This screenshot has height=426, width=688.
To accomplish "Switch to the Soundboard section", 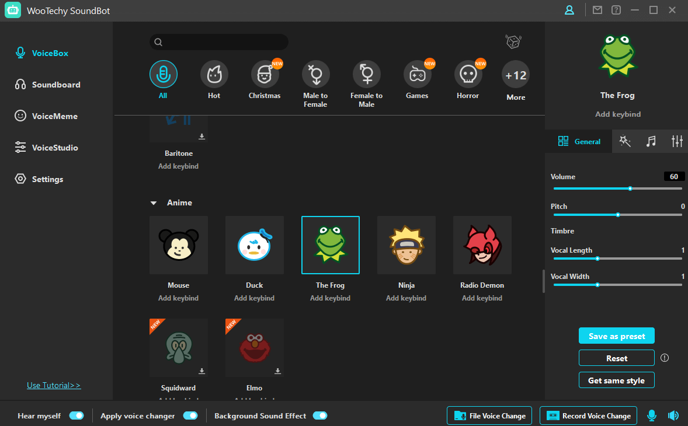I will click(x=56, y=85).
